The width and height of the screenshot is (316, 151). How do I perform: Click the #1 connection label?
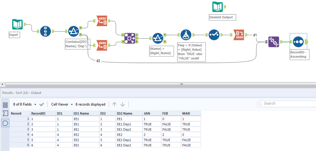click(x=255, y=35)
